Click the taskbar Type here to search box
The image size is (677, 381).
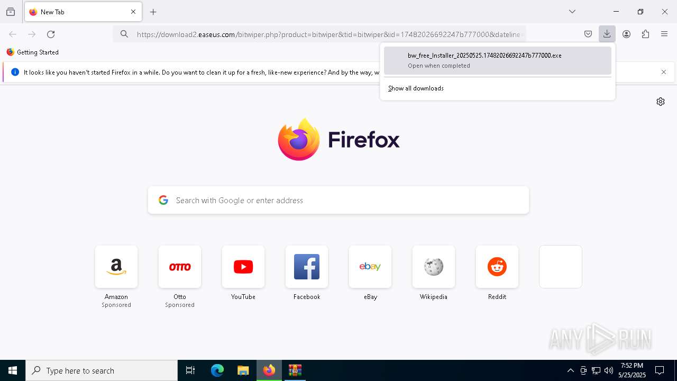pos(102,370)
